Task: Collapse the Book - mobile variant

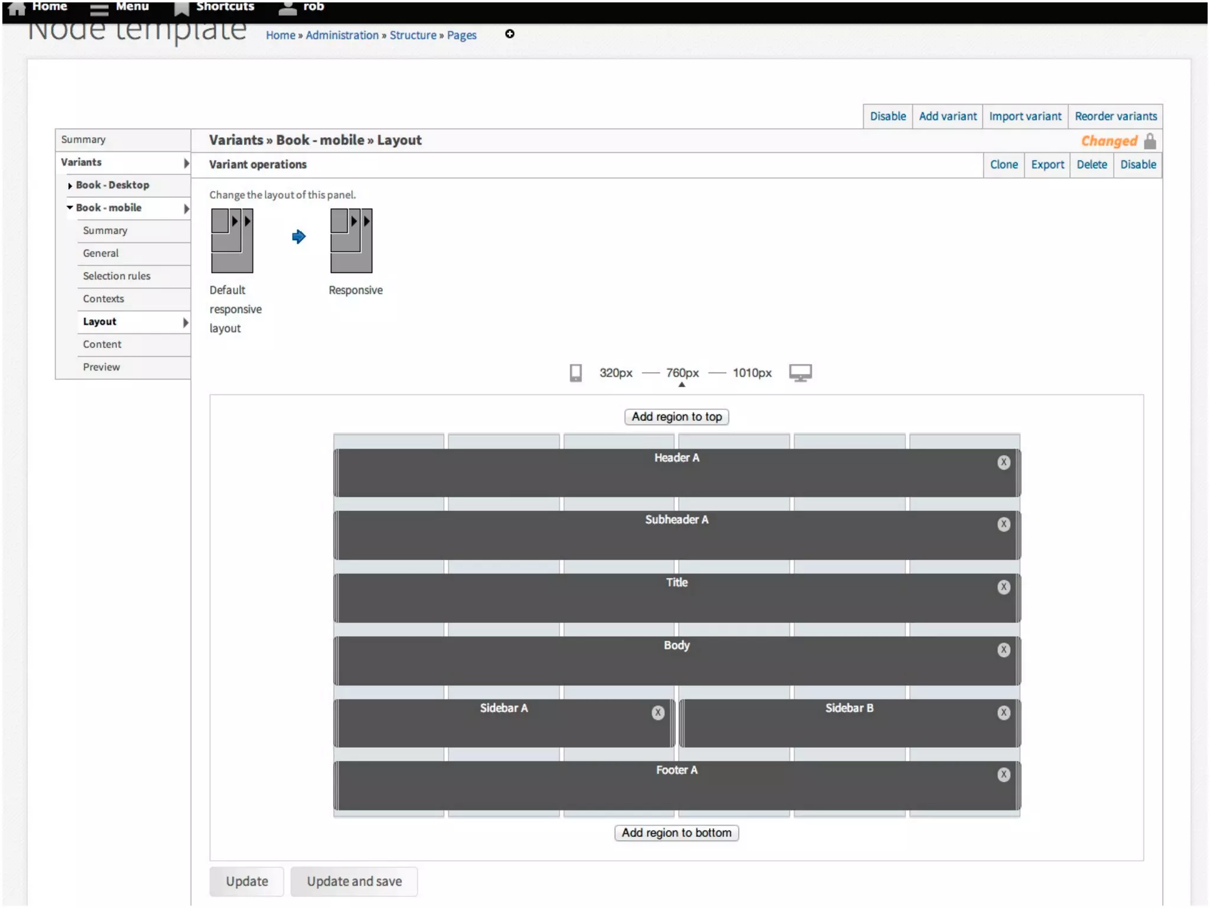Action: pyautogui.click(x=70, y=208)
